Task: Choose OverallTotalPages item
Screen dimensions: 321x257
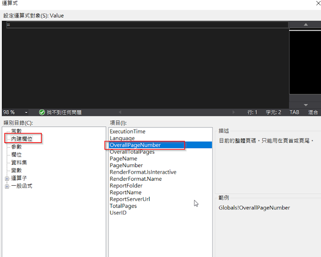Action: click(161, 152)
